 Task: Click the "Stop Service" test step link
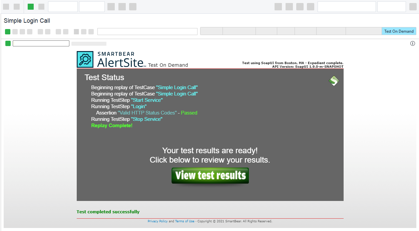pyautogui.click(x=146, y=119)
